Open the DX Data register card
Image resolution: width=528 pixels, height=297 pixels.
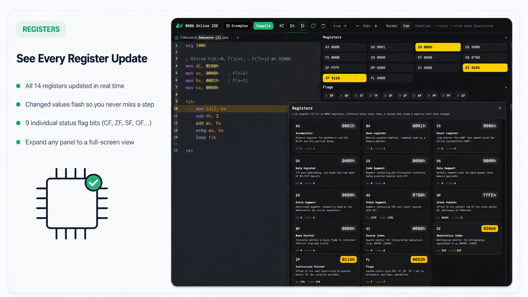[x=326, y=171]
